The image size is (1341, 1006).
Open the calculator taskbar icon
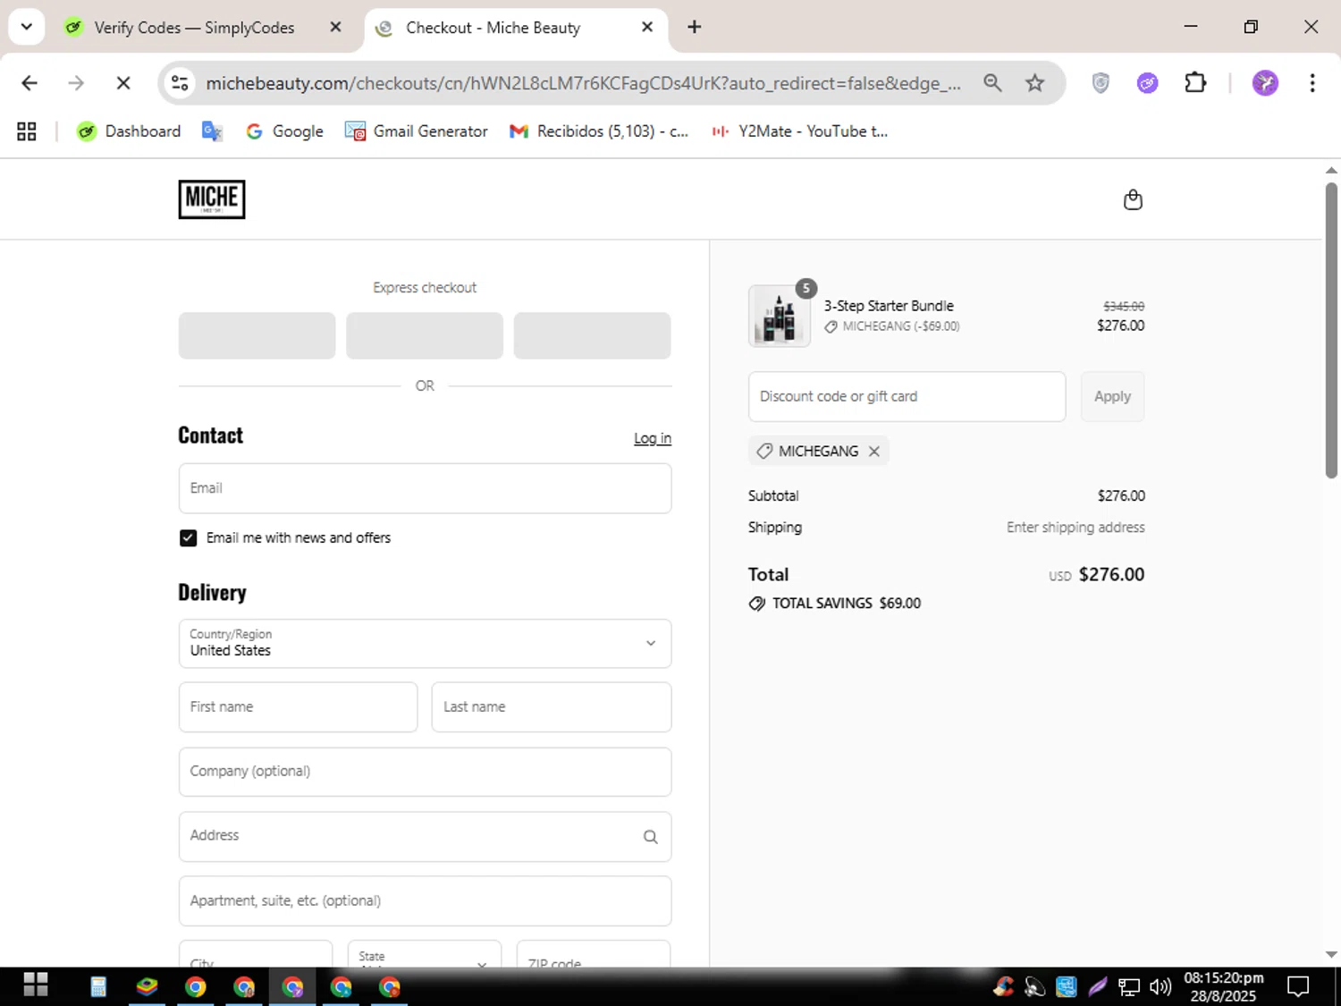[98, 986]
